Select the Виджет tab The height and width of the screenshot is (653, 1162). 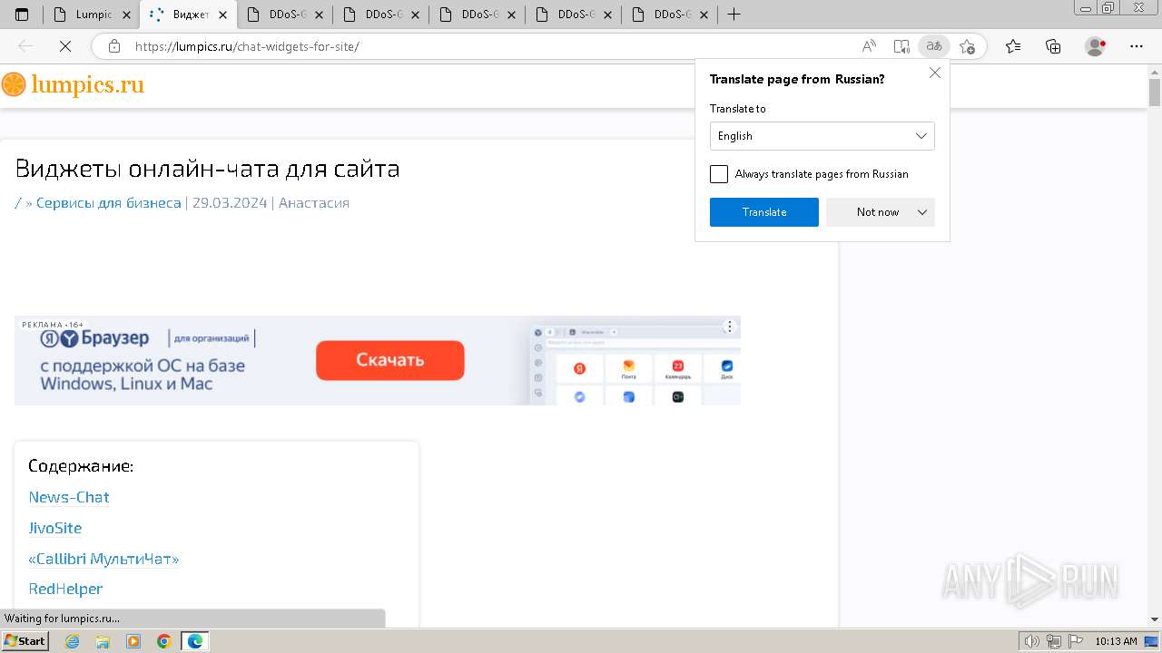point(188,15)
